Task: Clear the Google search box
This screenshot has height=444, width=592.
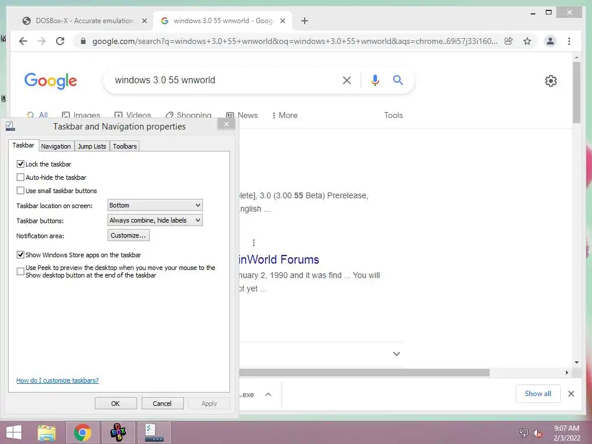Action: tap(347, 80)
